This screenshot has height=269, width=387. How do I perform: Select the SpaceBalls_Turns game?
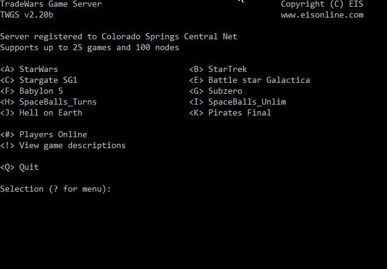[48, 102]
